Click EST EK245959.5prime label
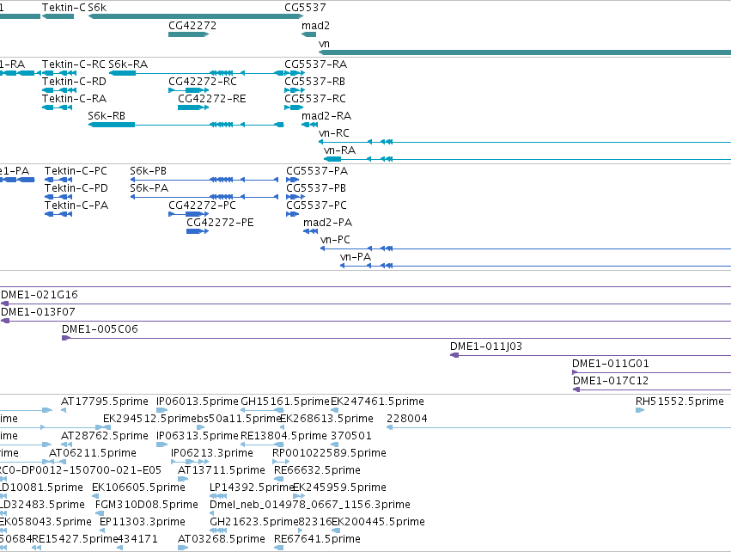731x552 pixels. pos(339,488)
